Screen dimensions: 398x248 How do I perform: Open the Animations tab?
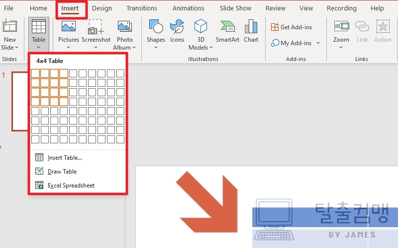click(x=189, y=8)
